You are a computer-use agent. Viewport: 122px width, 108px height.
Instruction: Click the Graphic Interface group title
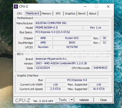click(x=28, y=75)
